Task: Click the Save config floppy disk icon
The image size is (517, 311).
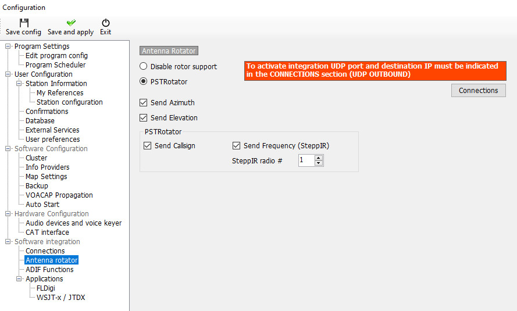Action: point(24,23)
